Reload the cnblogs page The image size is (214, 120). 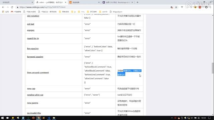tap(12, 7)
